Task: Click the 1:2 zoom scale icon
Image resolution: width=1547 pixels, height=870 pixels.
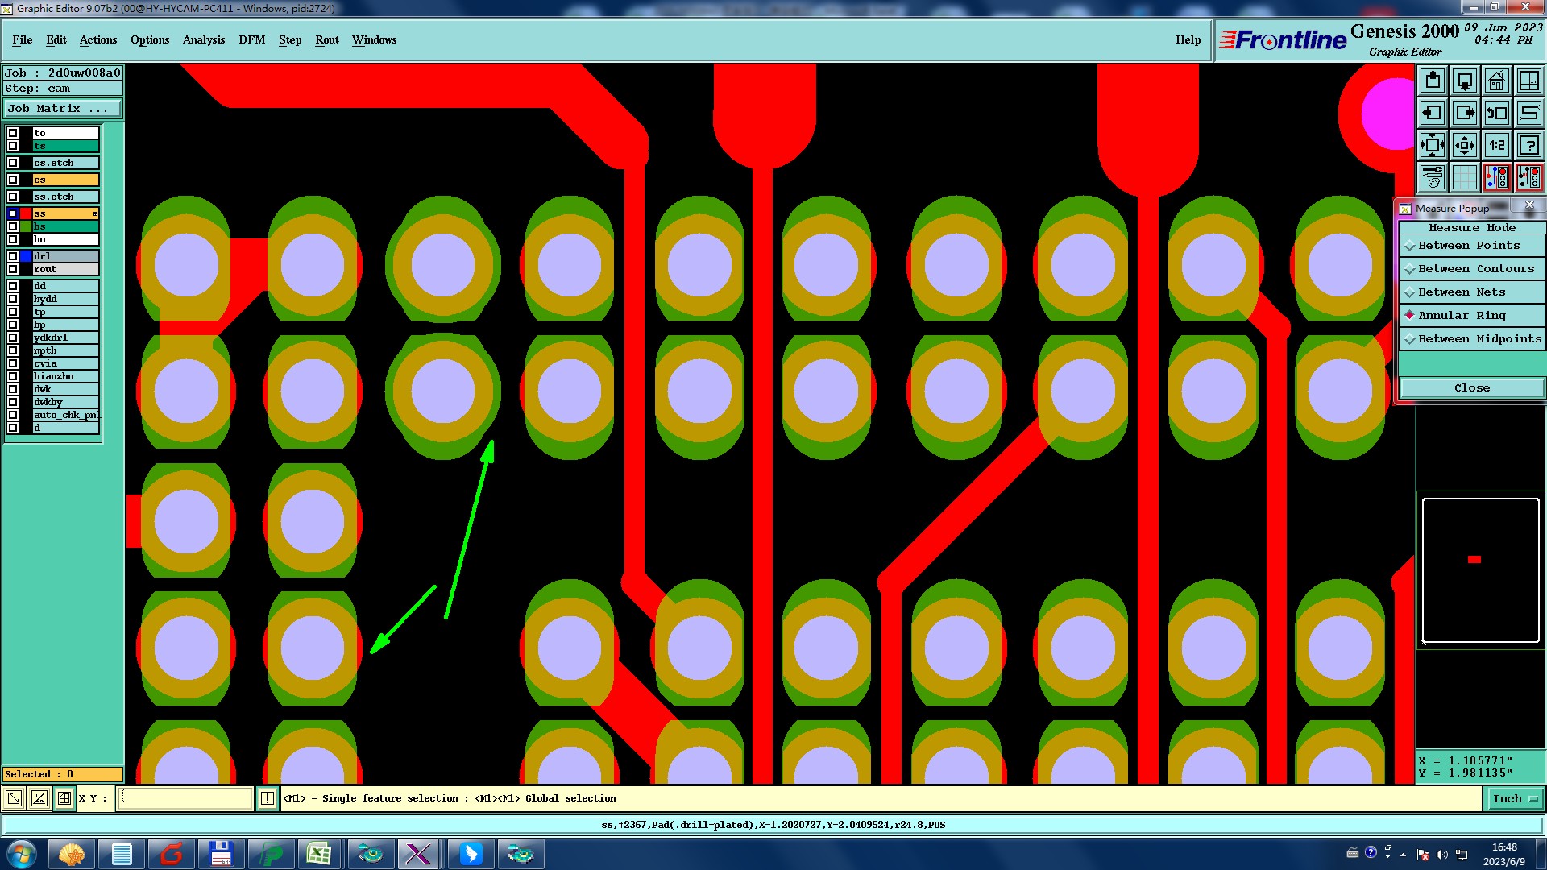Action: (x=1496, y=145)
